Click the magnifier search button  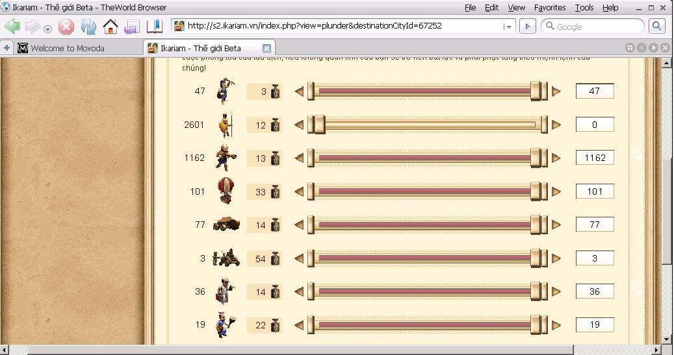[x=656, y=26]
